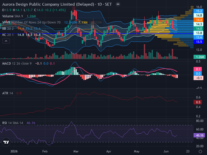Select the ATR 14 indicator legend
The image size is (207, 155).
pyautogui.click(x=8, y=93)
